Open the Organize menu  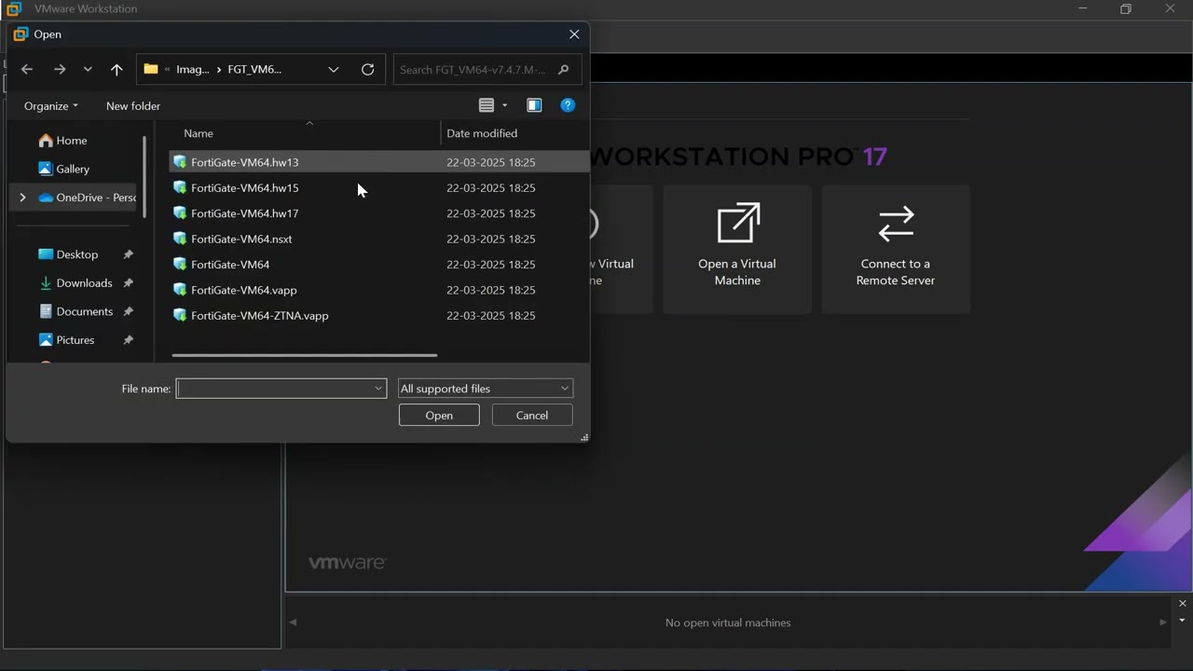click(x=51, y=105)
